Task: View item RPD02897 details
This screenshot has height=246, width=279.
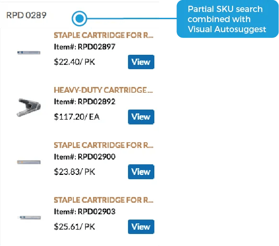Action: pyautogui.click(x=141, y=62)
